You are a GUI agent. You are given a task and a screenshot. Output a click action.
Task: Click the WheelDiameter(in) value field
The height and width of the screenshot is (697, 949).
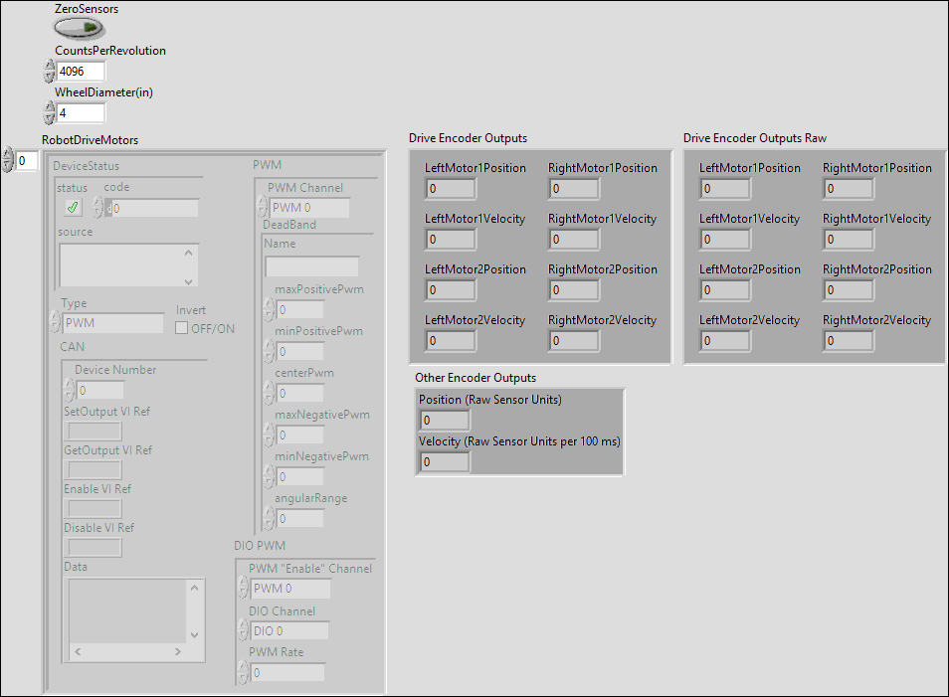[82, 112]
